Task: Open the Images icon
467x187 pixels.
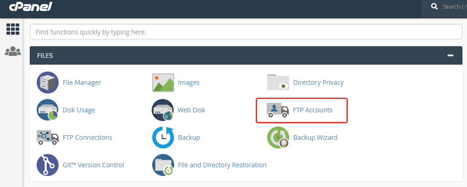Action: [163, 82]
